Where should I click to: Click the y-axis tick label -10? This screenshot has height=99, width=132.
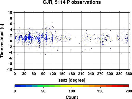pos(9,69)
